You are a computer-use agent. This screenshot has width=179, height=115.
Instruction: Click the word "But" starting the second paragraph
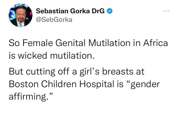pyautogui.click(x=16, y=72)
